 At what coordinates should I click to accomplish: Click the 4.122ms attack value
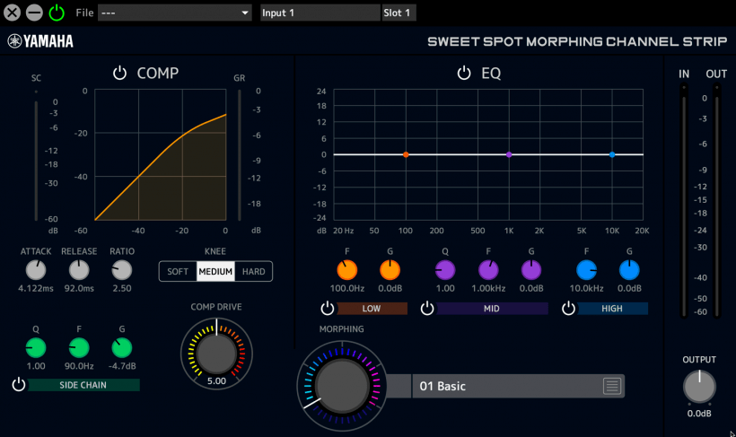(36, 288)
